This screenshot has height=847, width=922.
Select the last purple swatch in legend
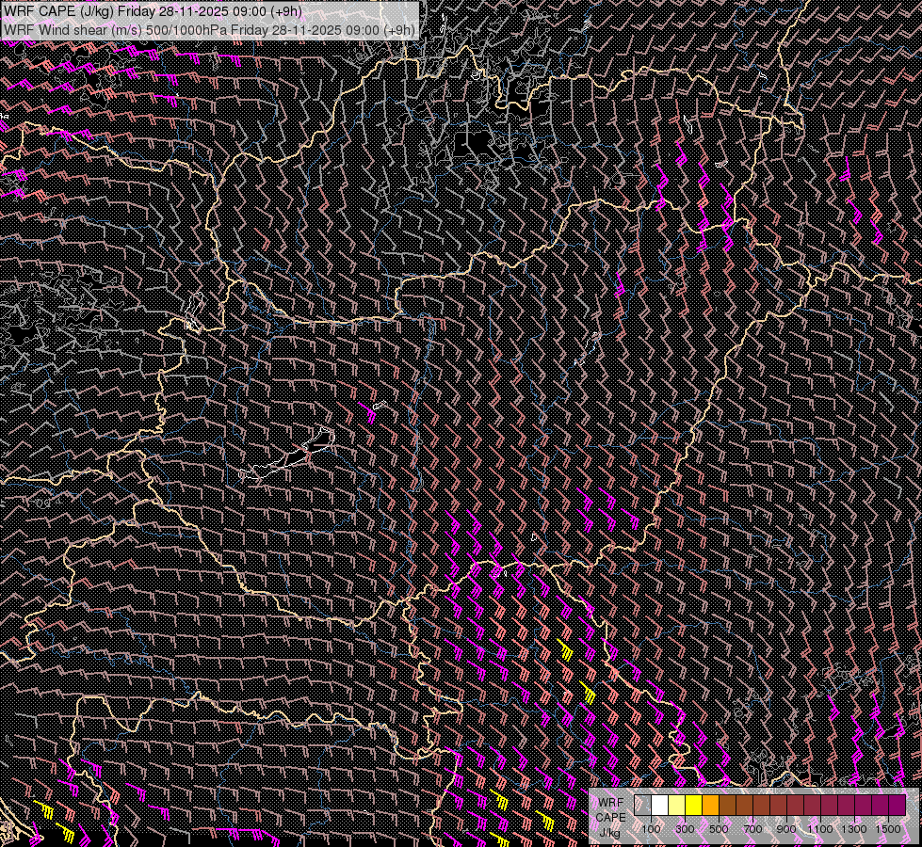[x=897, y=806]
